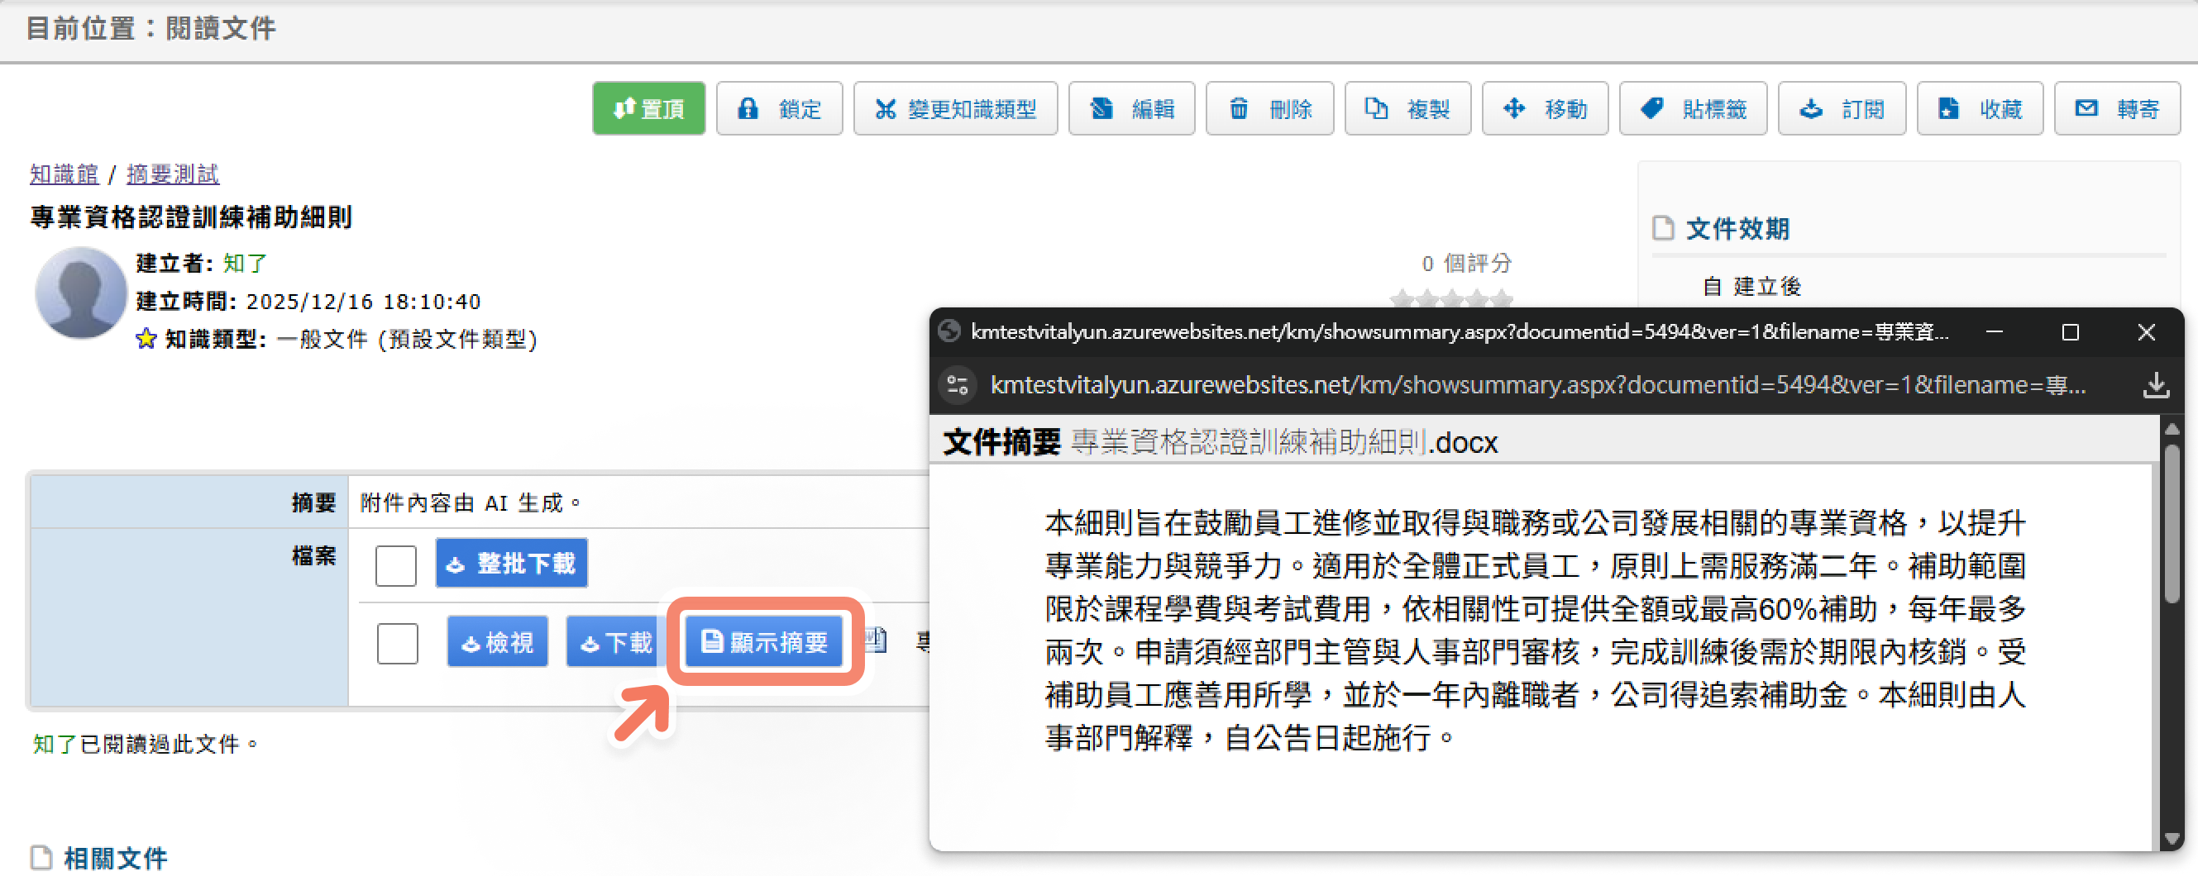
Task: Click popup address bar URL field
Action: 1537,386
